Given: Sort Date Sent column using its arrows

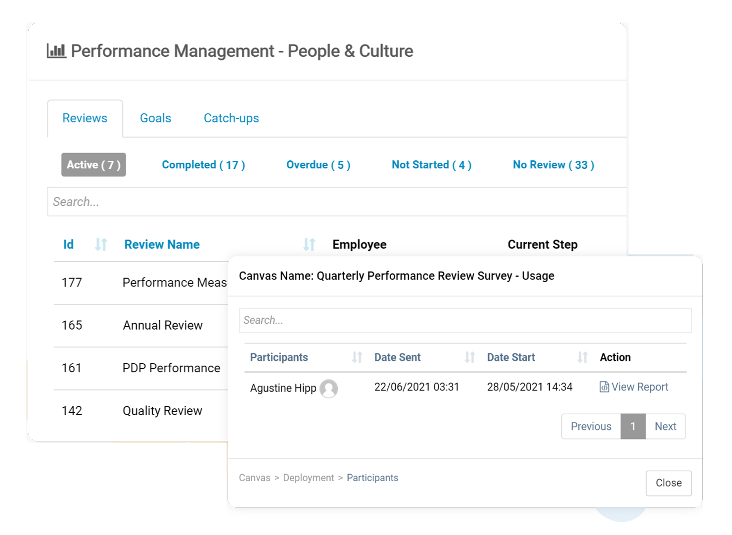Looking at the screenshot, I should [470, 357].
